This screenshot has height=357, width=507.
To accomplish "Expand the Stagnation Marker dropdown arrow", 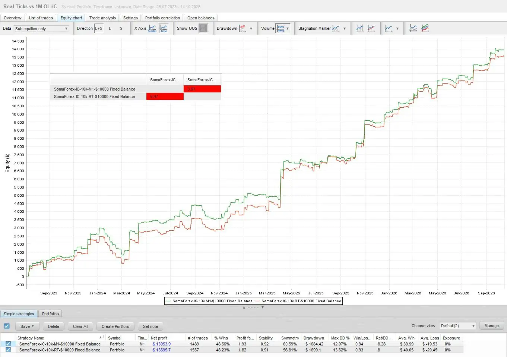I will pos(345,29).
